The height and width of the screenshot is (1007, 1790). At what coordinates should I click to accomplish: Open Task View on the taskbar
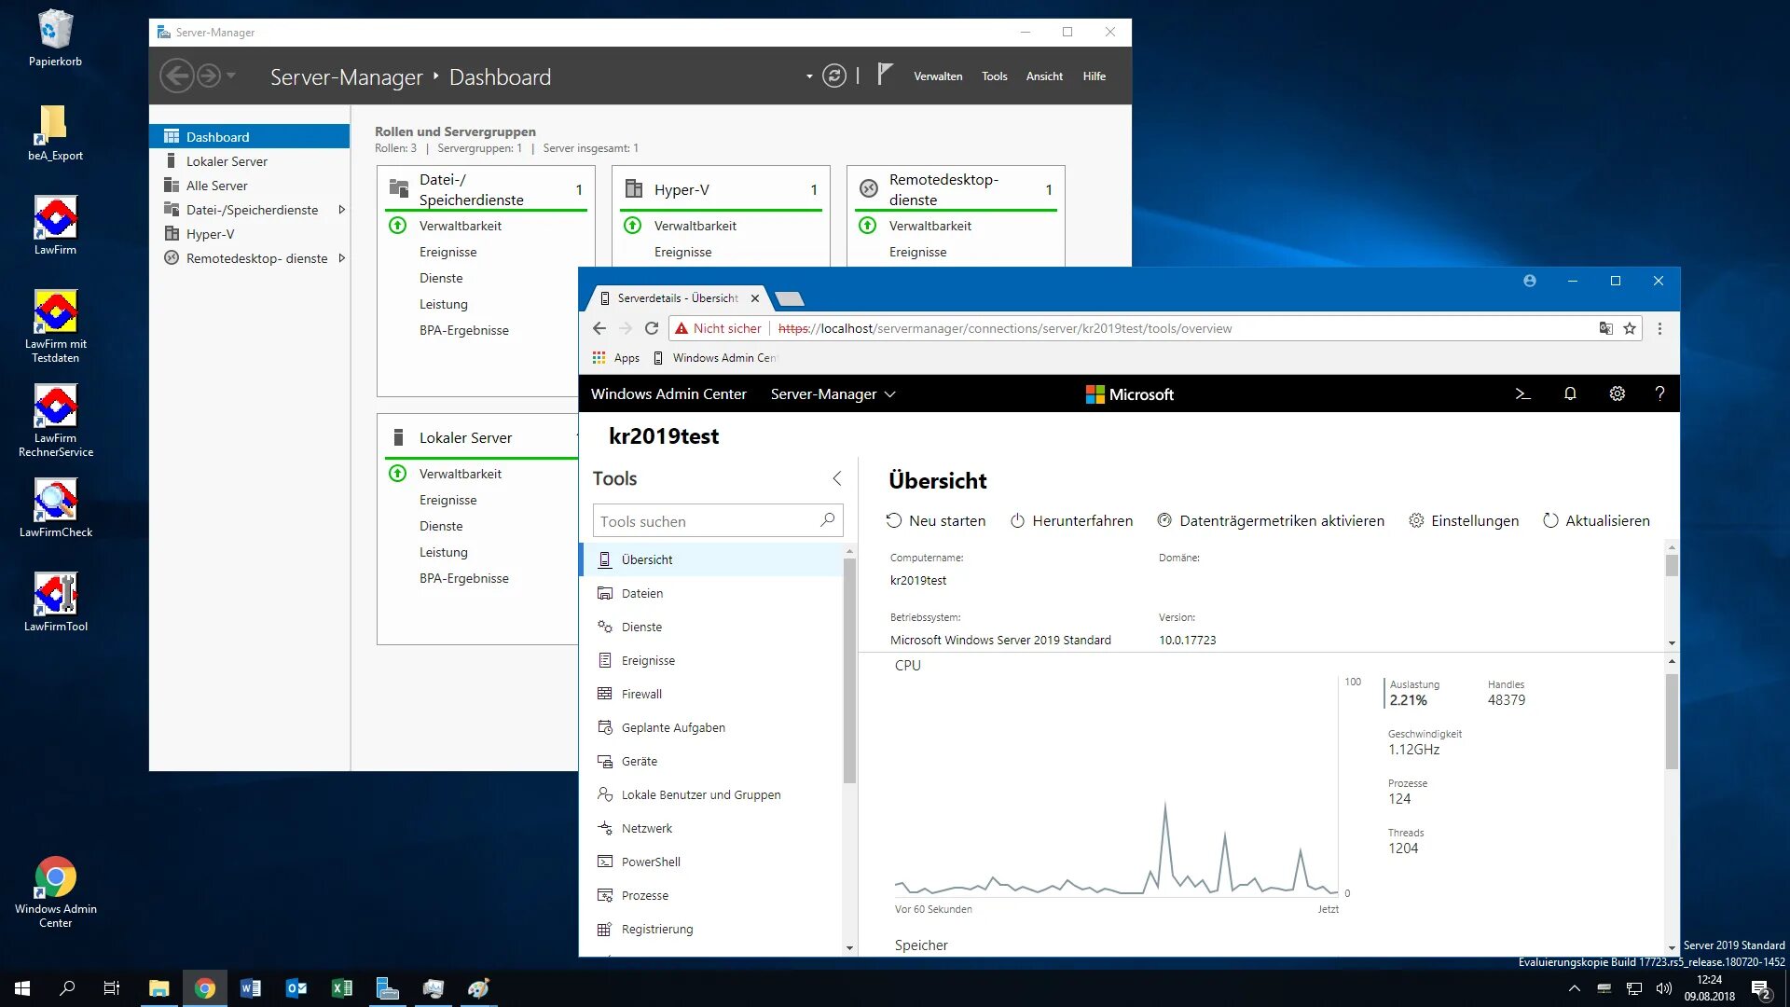pyautogui.click(x=112, y=988)
